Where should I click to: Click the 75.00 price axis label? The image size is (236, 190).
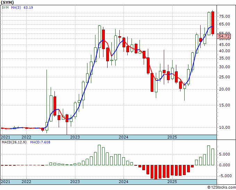tap(225, 16)
